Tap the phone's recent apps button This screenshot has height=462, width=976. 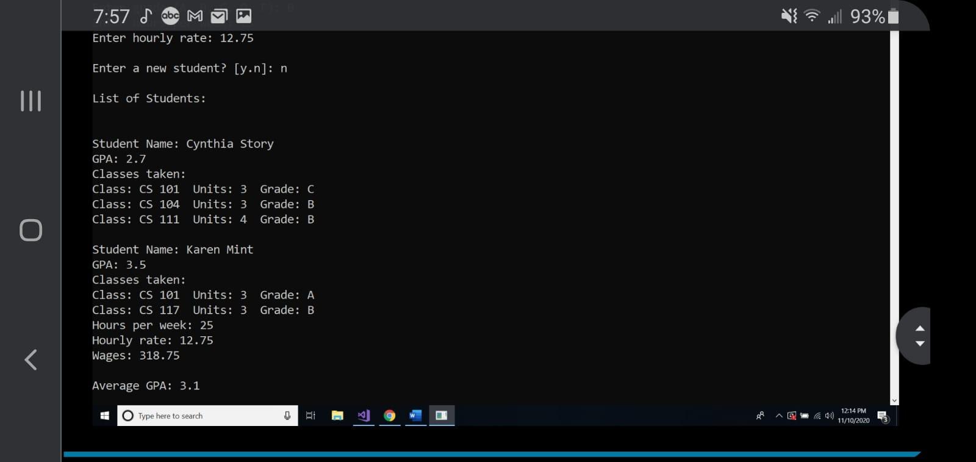point(30,101)
